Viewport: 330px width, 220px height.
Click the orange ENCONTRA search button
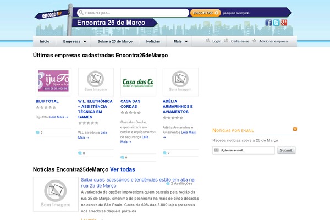click(205, 13)
